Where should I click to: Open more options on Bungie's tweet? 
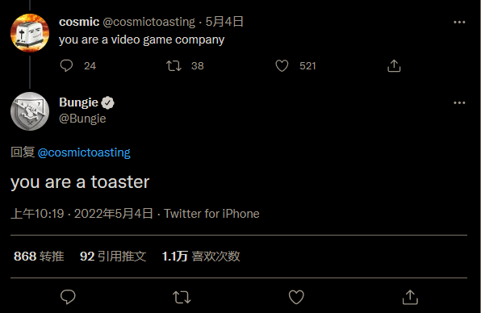point(459,102)
